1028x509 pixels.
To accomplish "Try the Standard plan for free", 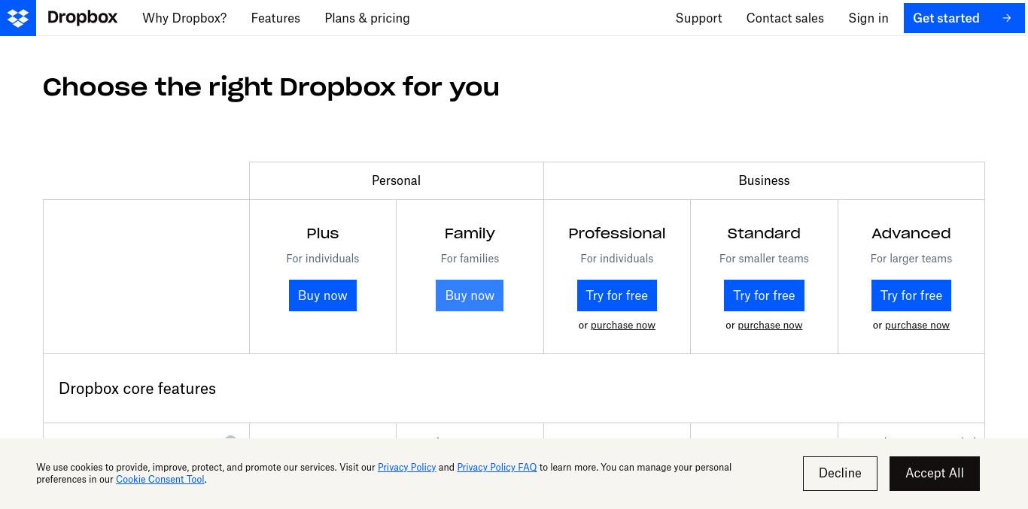I will (764, 295).
